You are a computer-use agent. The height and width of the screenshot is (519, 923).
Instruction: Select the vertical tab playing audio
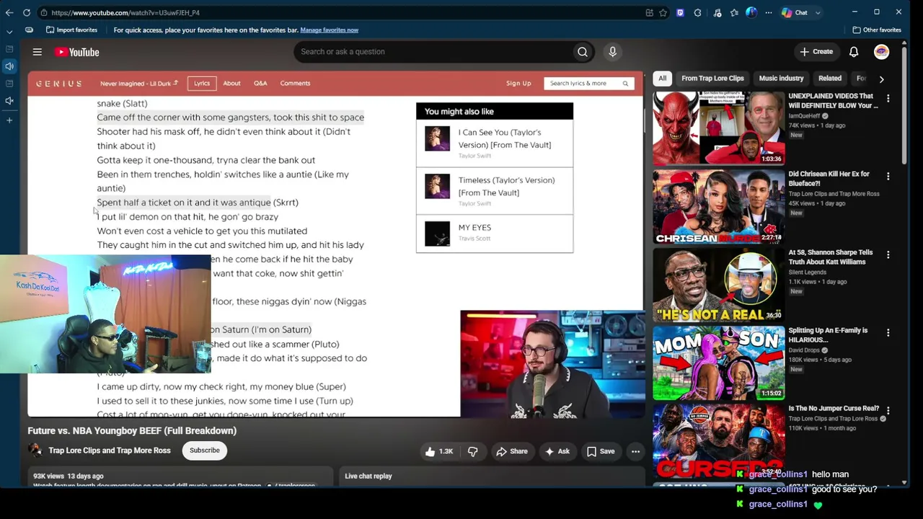(9, 66)
